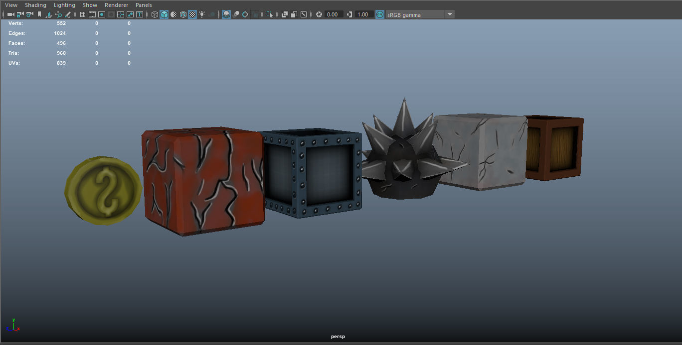Click the Gamma icon
682x345 pixels.
[x=349, y=14]
